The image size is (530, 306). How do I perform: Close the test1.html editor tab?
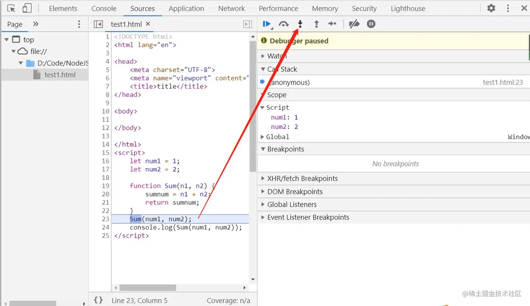(148, 24)
